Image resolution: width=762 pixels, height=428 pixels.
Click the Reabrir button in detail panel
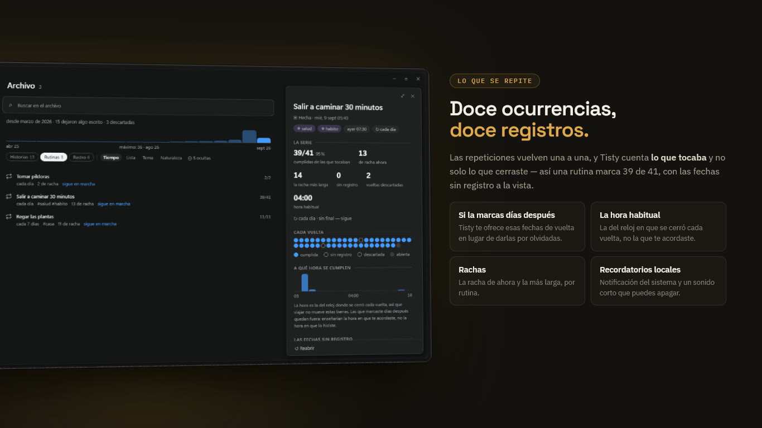click(x=305, y=348)
